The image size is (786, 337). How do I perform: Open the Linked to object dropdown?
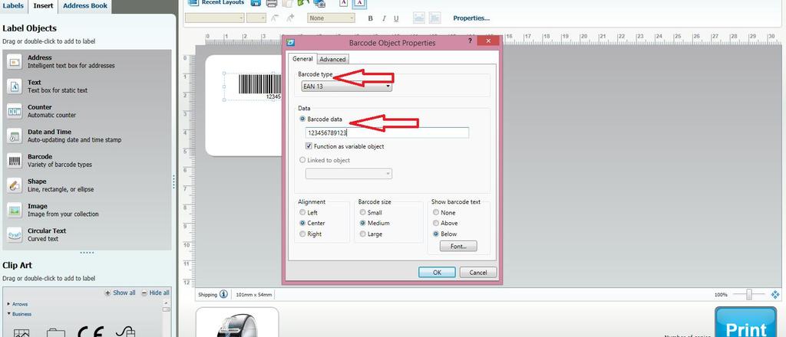click(x=349, y=174)
